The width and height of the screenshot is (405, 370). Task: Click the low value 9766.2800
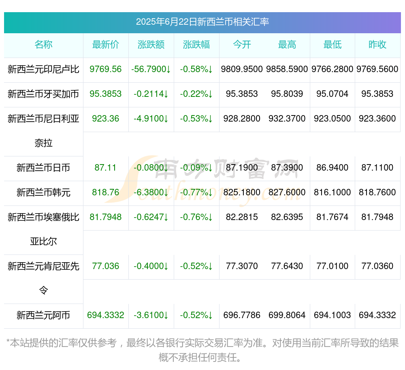point(333,69)
